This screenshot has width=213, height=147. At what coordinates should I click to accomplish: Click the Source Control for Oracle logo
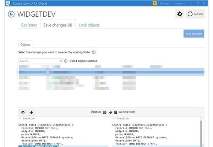click(x=8, y=3)
